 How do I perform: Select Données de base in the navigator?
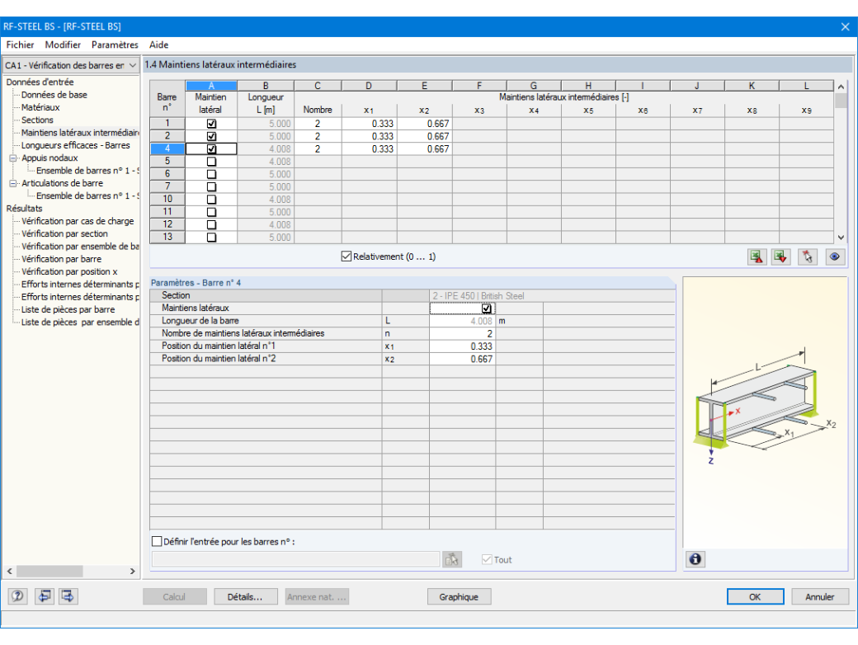tap(54, 95)
